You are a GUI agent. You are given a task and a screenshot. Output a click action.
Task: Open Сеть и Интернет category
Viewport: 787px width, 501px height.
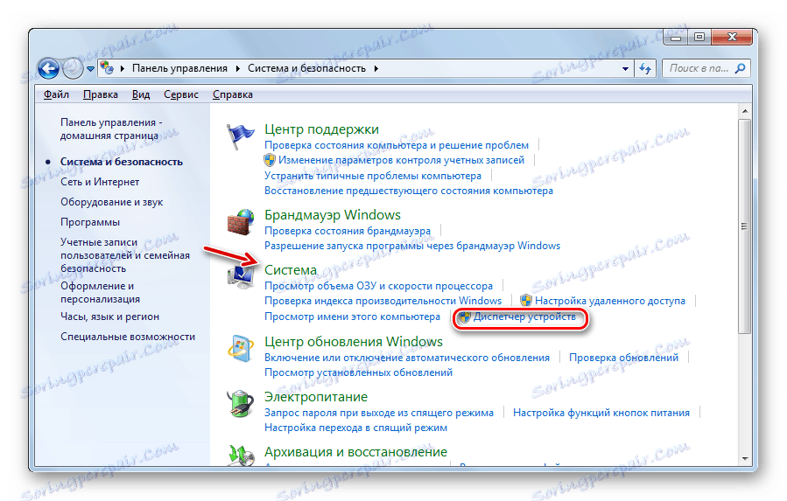100,182
